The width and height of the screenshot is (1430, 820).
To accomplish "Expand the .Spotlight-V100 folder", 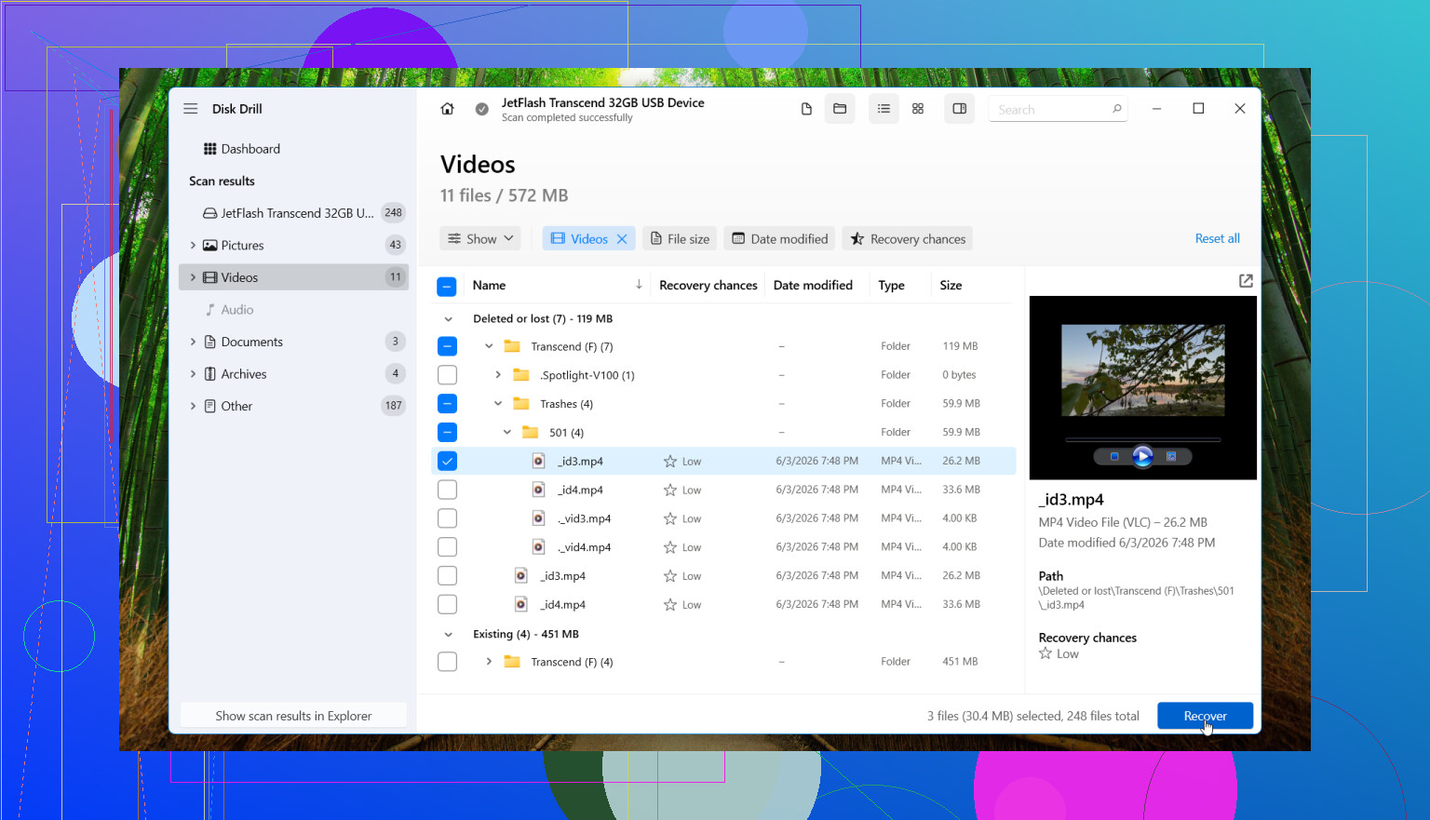I will coord(498,375).
